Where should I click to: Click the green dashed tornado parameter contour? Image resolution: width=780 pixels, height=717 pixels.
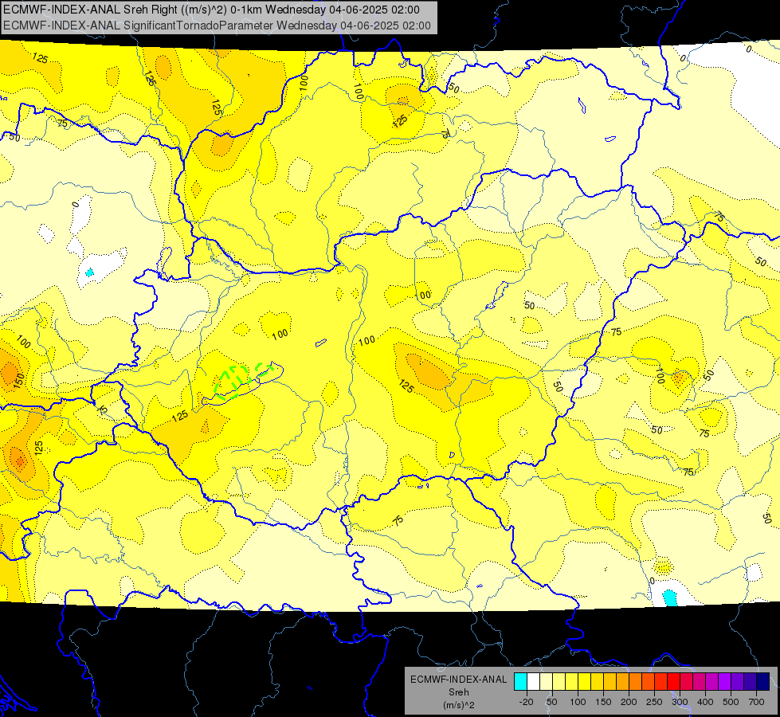(243, 381)
